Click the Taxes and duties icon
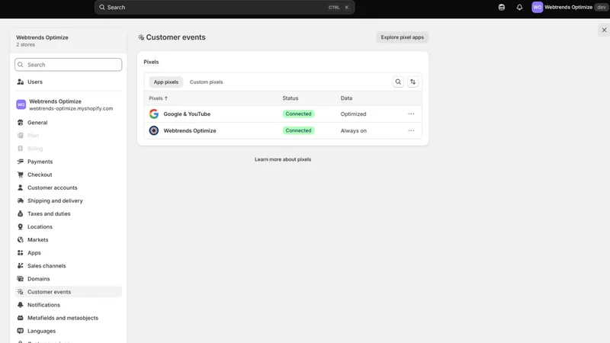The height and width of the screenshot is (343, 610). tap(21, 213)
